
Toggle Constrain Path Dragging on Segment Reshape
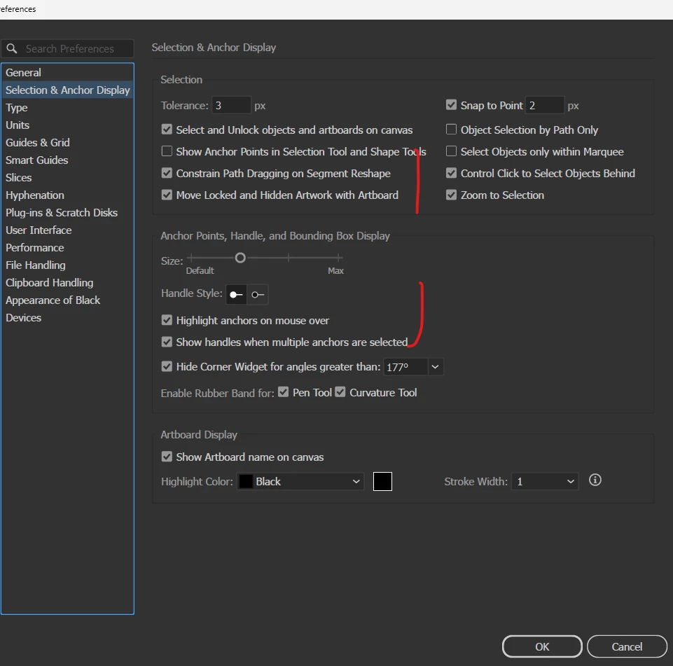(167, 173)
